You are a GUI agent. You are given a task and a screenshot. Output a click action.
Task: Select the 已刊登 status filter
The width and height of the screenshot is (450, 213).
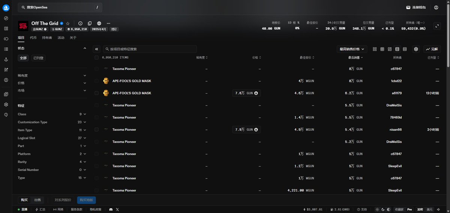pyautogui.click(x=38, y=58)
